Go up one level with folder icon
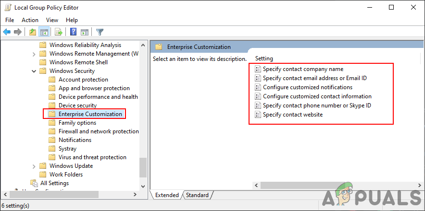This screenshot has width=425, height=211. pyautogui.click(x=32, y=32)
